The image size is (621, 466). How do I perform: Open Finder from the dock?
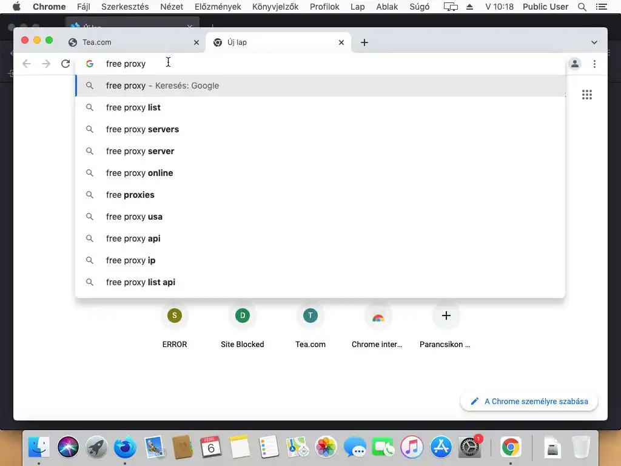[x=39, y=447]
